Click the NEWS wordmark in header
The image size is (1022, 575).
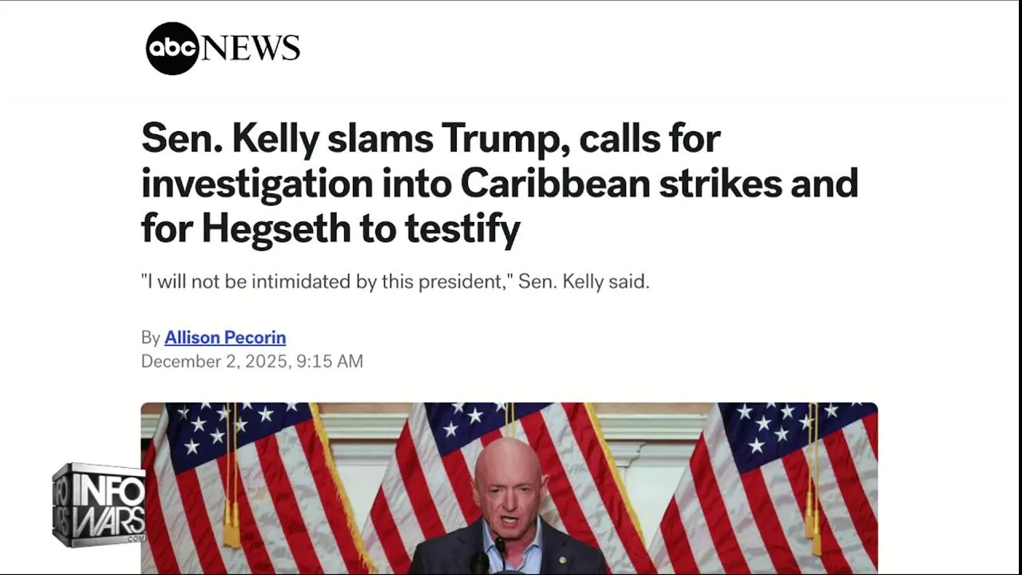pyautogui.click(x=251, y=48)
